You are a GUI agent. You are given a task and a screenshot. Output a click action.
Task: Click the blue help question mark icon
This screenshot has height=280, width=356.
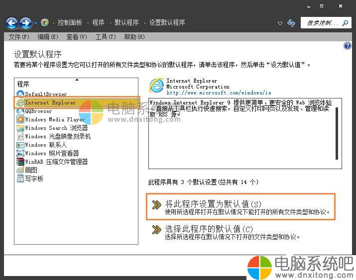pos(348,46)
